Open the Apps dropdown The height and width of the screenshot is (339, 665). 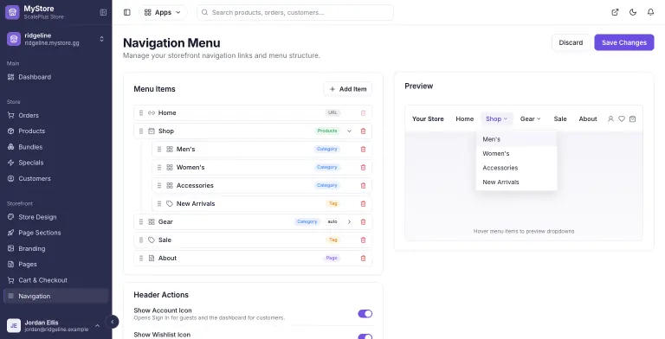click(x=163, y=12)
